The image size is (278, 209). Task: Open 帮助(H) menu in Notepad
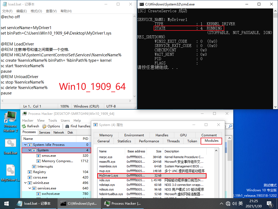(x=66, y=11)
